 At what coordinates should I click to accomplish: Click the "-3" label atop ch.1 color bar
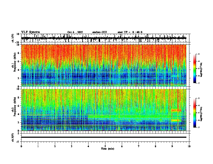click(198, 54)
